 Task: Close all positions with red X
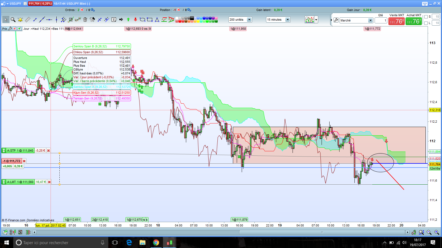pyautogui.click(x=179, y=10)
